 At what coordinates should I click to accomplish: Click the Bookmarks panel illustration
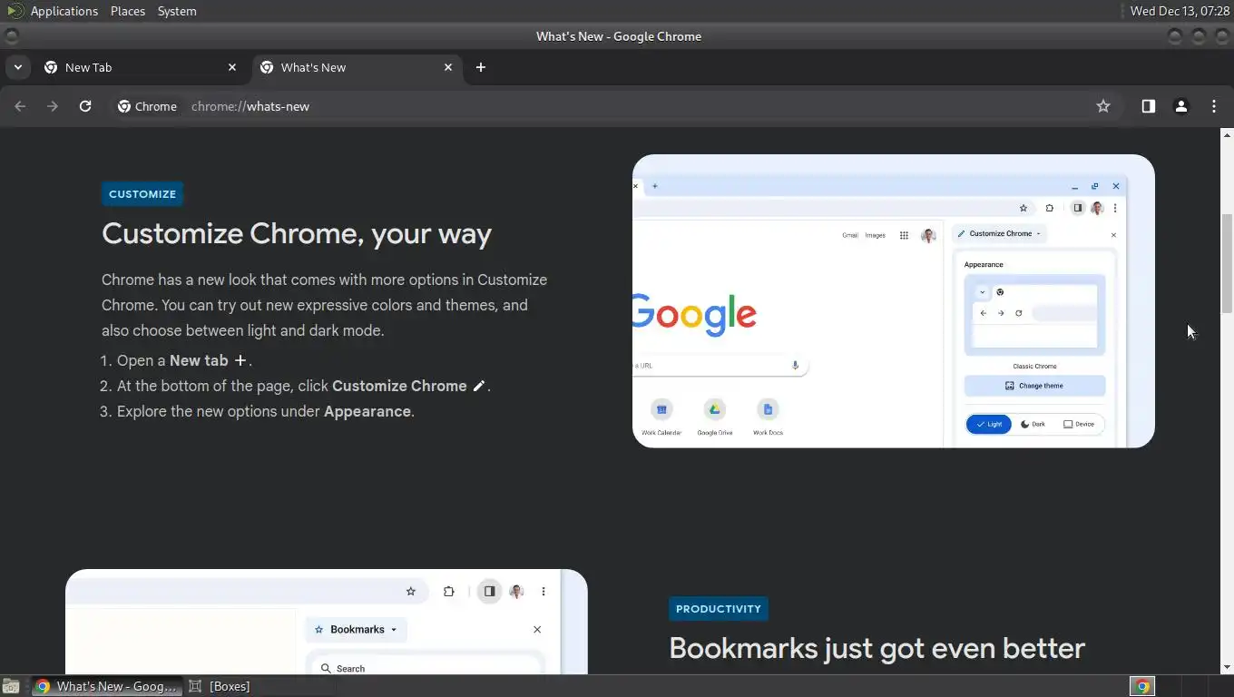click(x=327, y=622)
